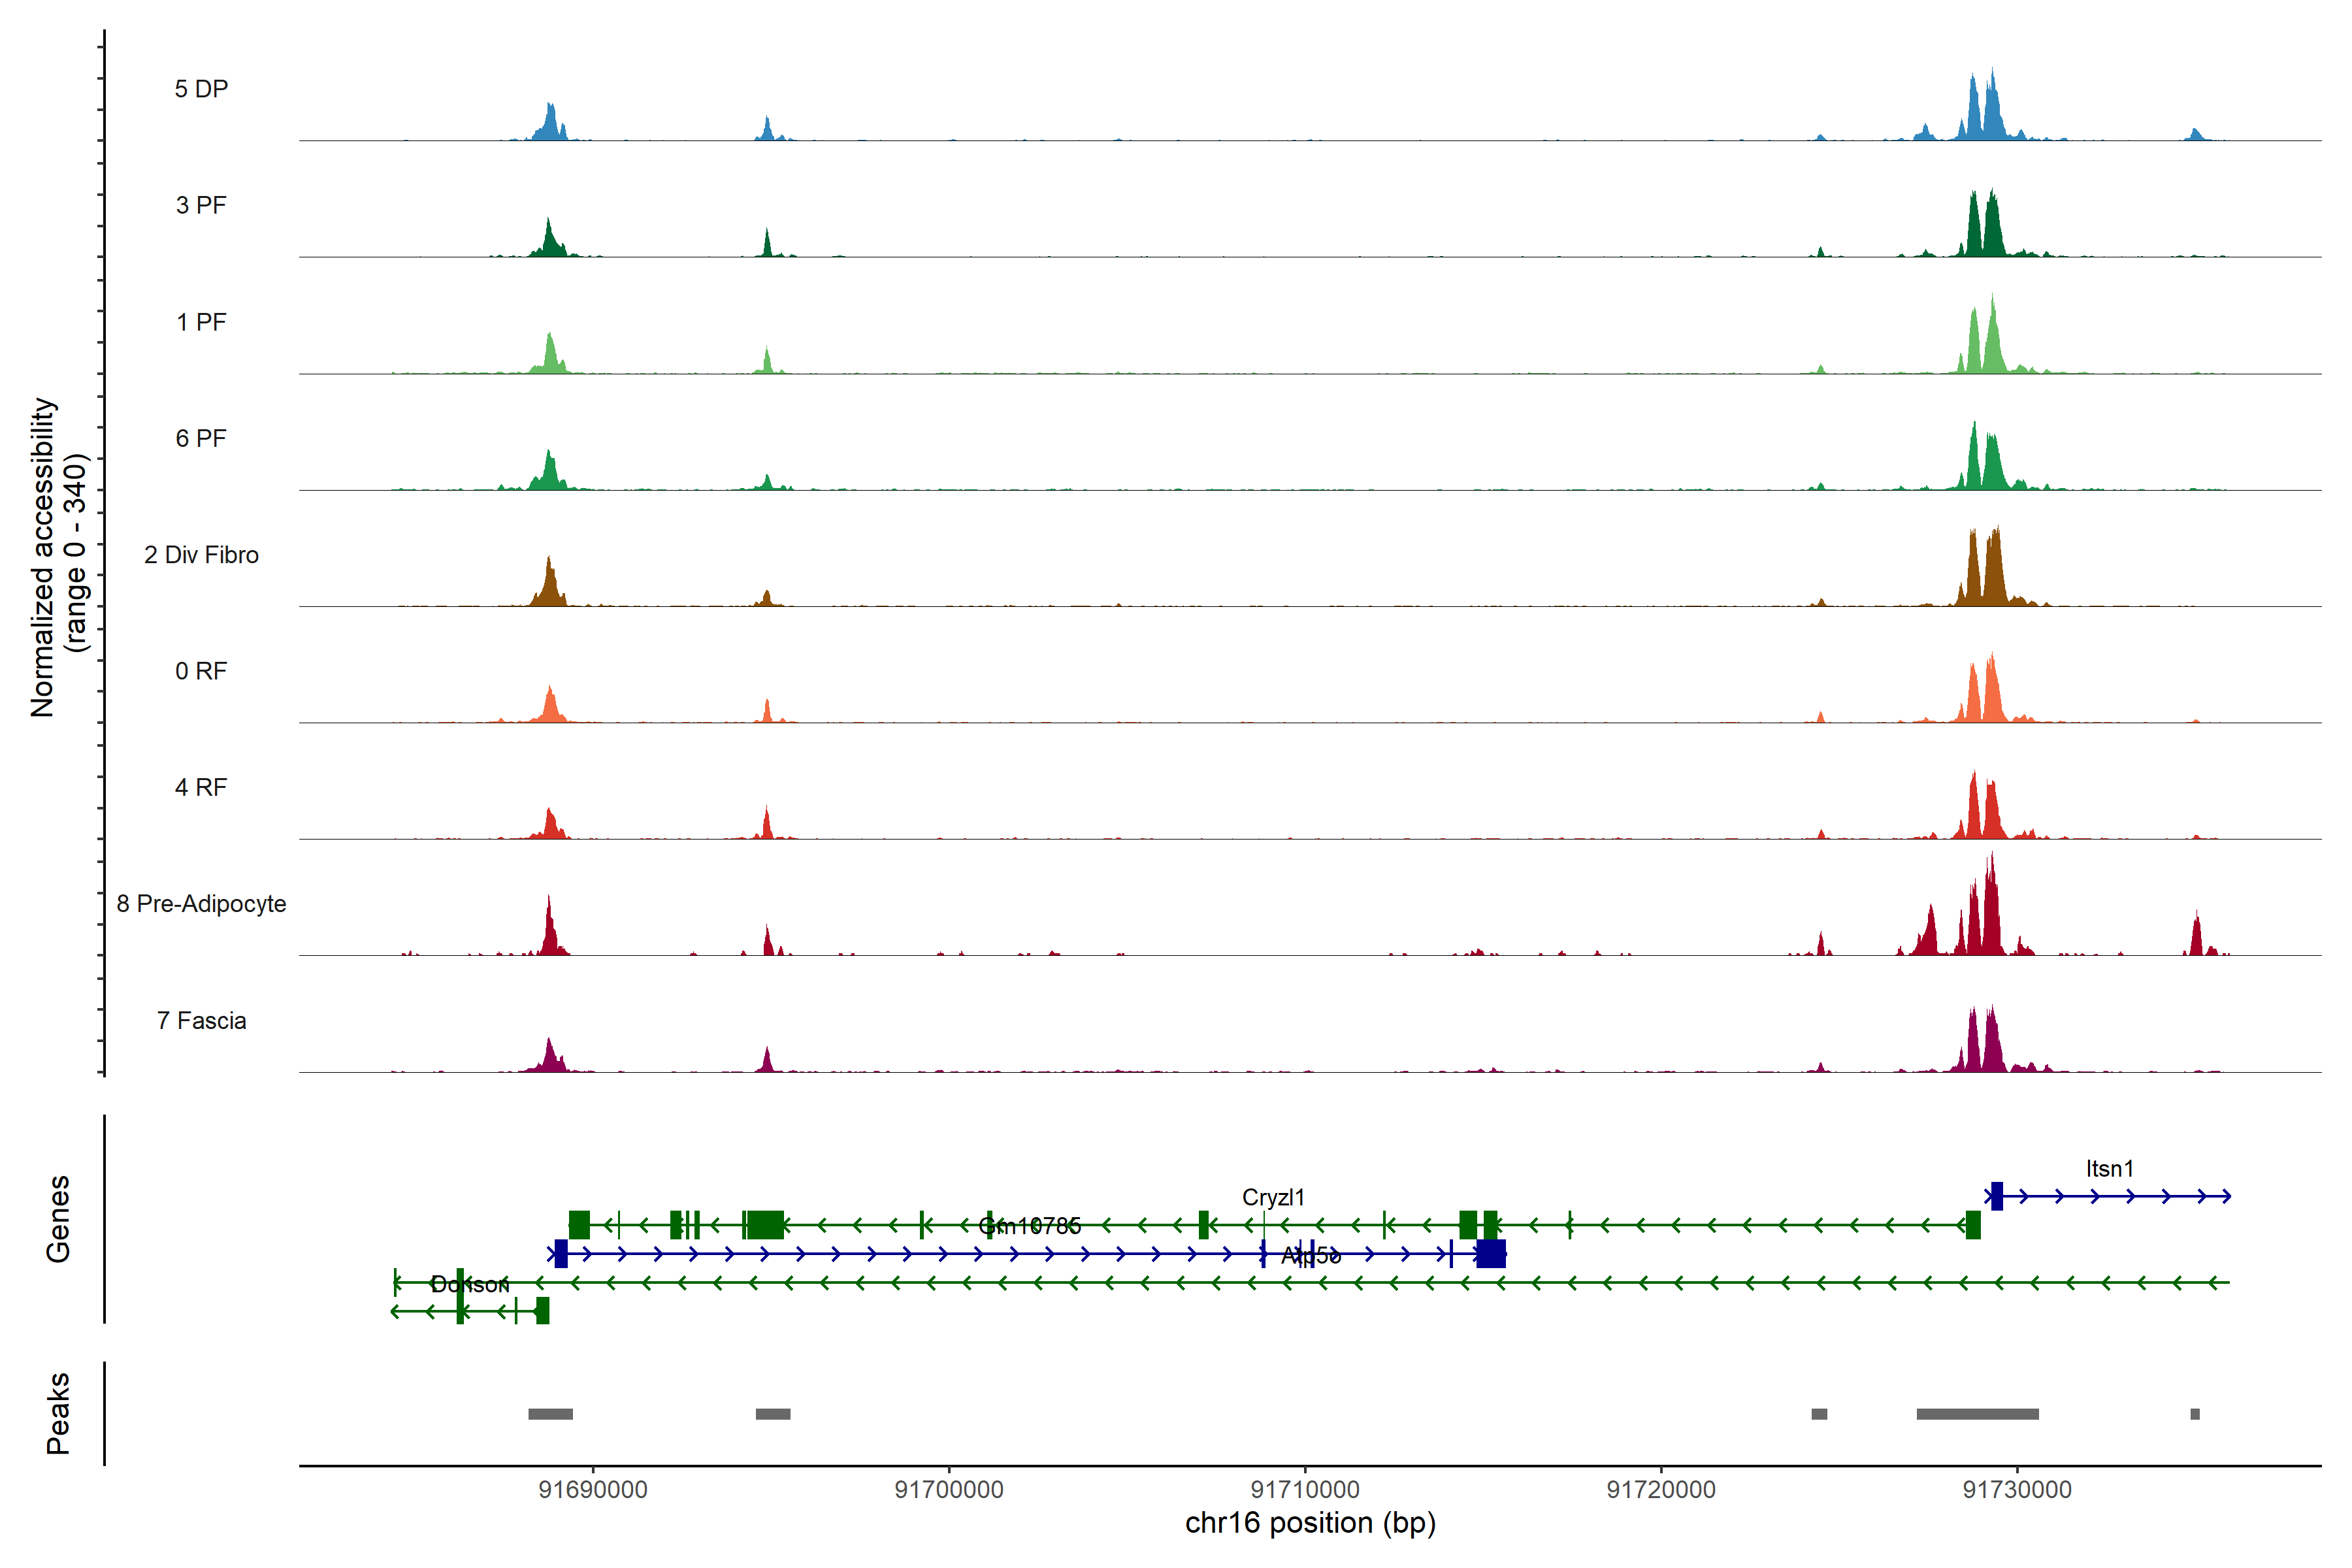Click the Cryzl1 gene label
Viewport: 2352px width, 1568px height.
1273,1197
